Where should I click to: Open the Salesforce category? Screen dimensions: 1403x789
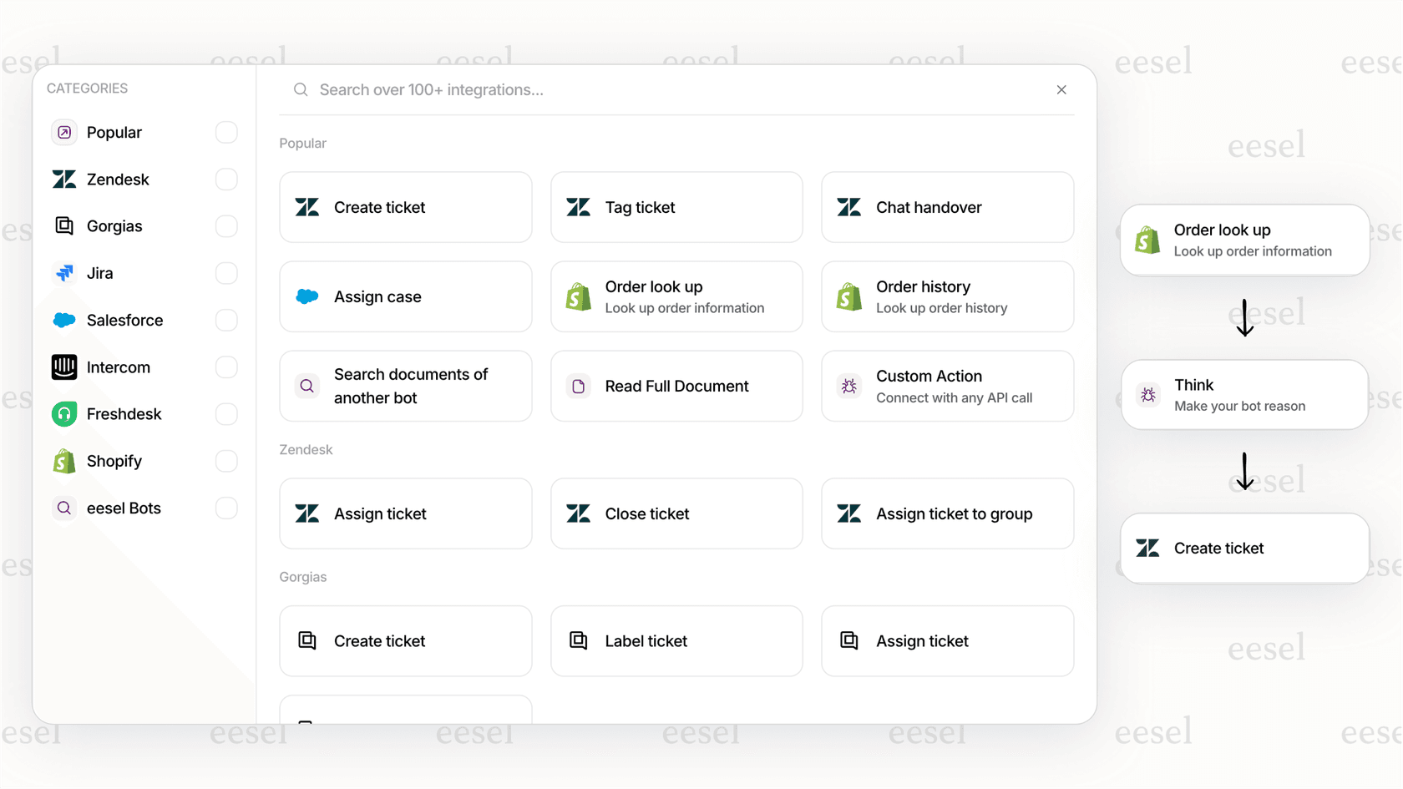pos(125,320)
